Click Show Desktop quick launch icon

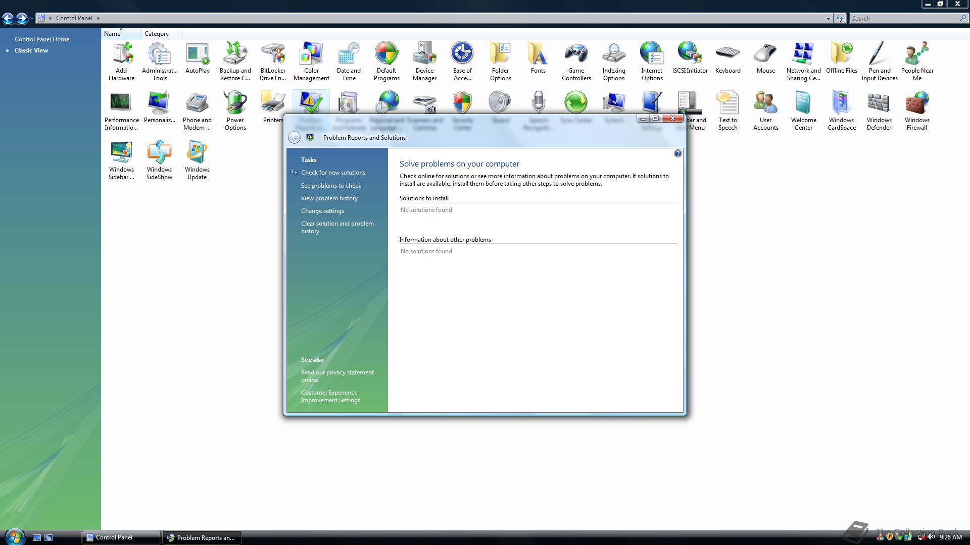(x=37, y=537)
